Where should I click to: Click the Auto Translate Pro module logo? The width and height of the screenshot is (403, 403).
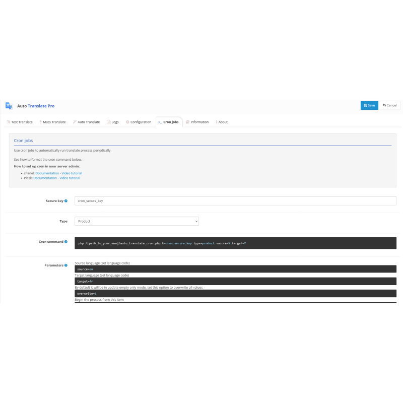(x=9, y=106)
